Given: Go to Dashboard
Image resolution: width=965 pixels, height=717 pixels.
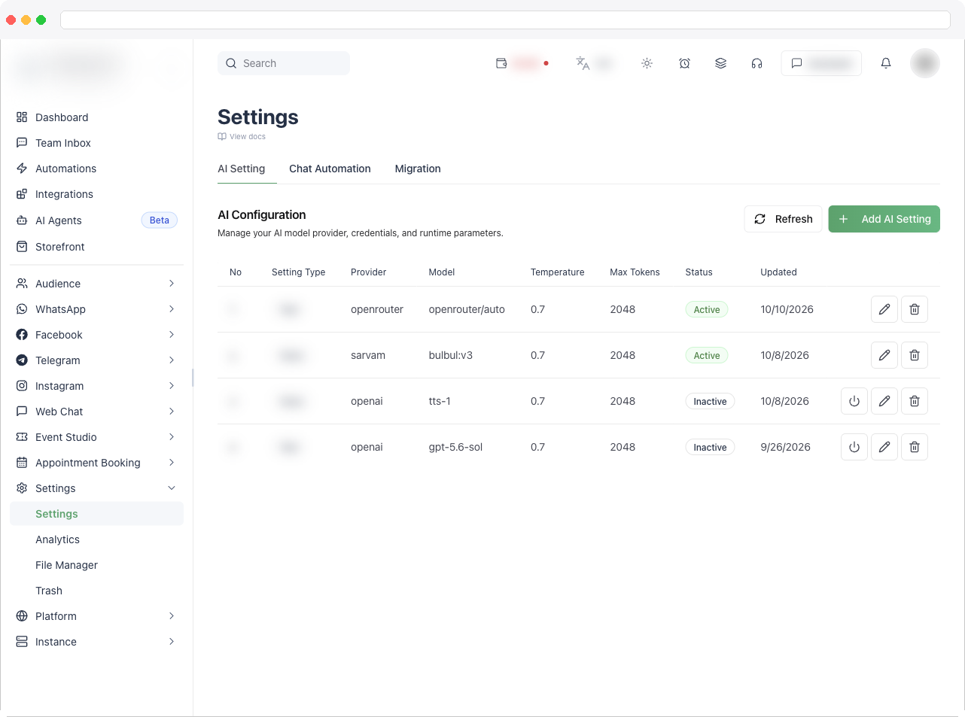Looking at the screenshot, I should click(96, 117).
